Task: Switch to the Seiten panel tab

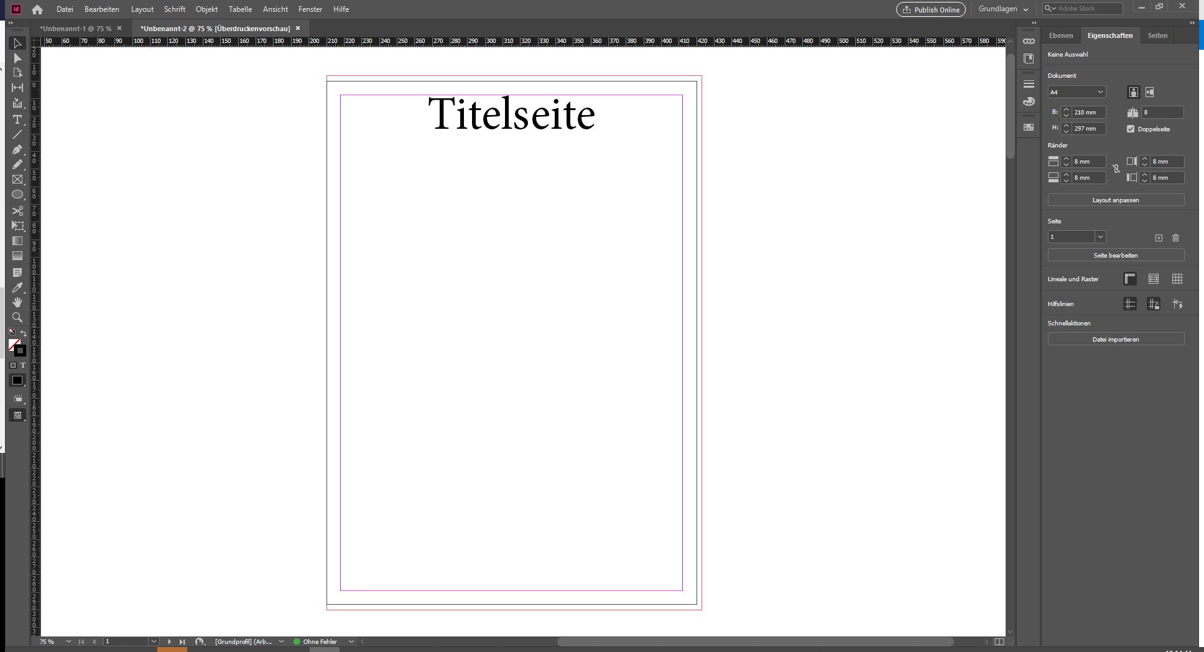Action: click(x=1157, y=35)
